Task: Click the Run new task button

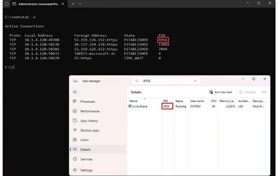Action: (220, 92)
